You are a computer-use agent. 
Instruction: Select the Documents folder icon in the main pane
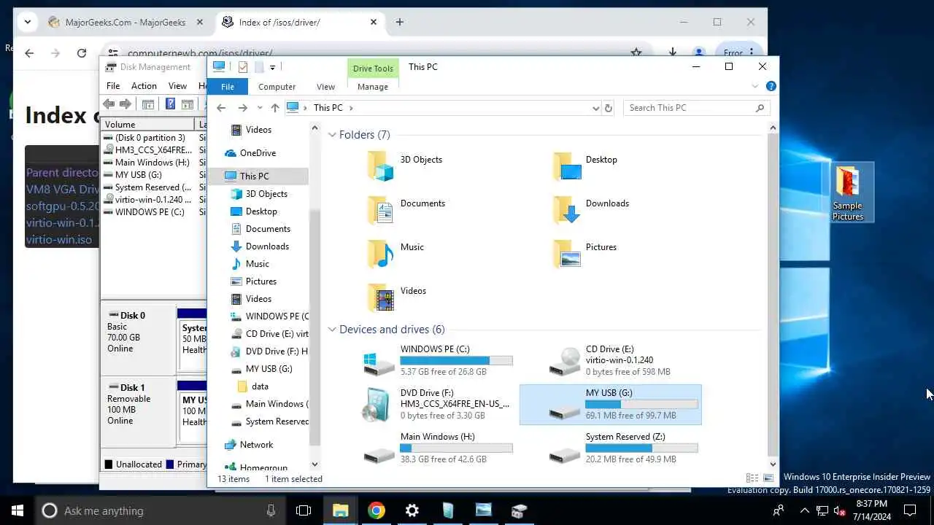[380, 210]
